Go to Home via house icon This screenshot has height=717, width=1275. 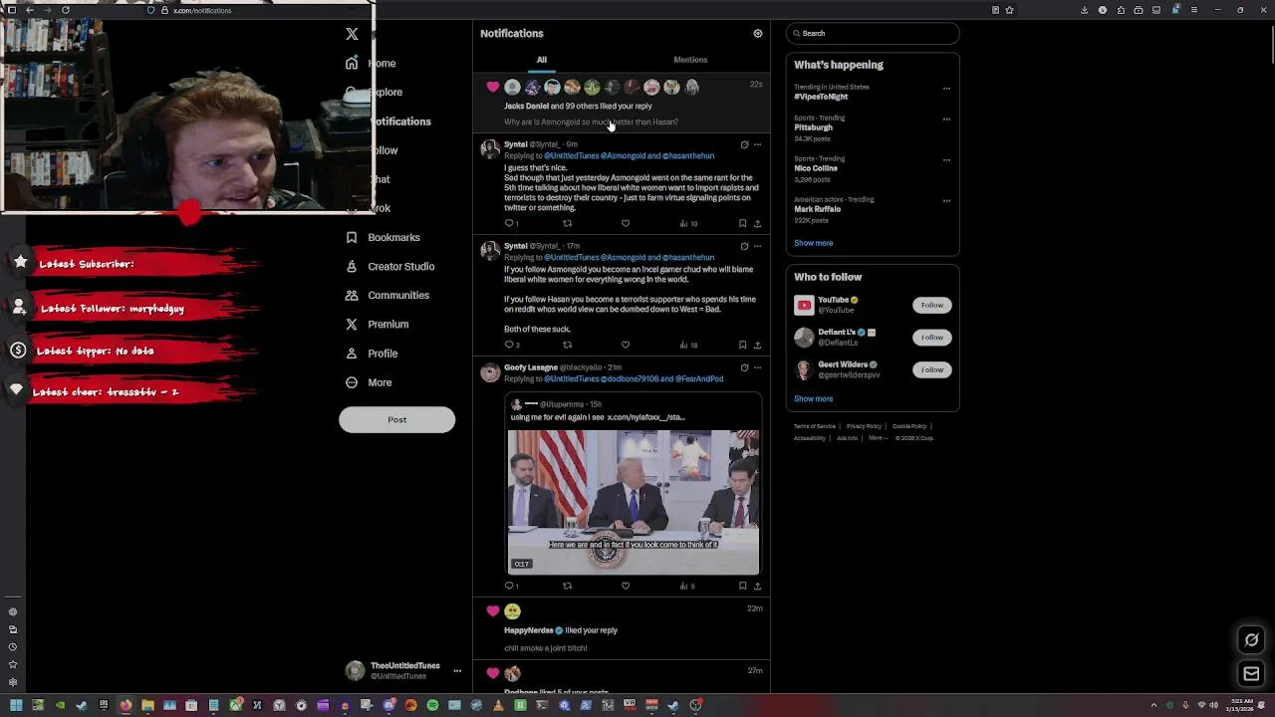tap(352, 63)
